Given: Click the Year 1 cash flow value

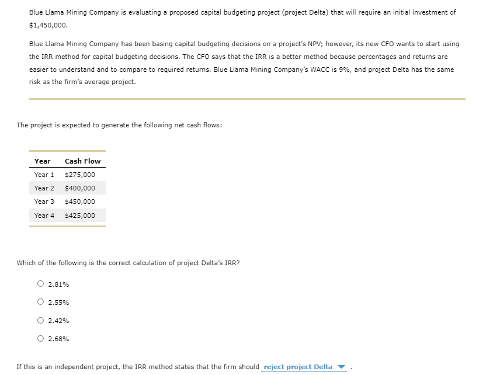Looking at the screenshot, I should pyautogui.click(x=82, y=174).
